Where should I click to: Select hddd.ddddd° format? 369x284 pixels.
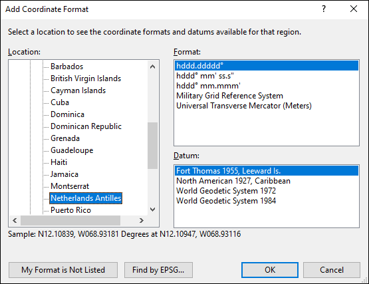pos(267,66)
